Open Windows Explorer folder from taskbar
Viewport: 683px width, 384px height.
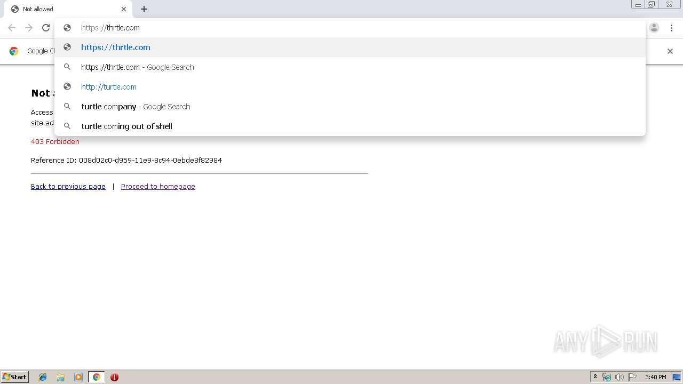coord(60,377)
